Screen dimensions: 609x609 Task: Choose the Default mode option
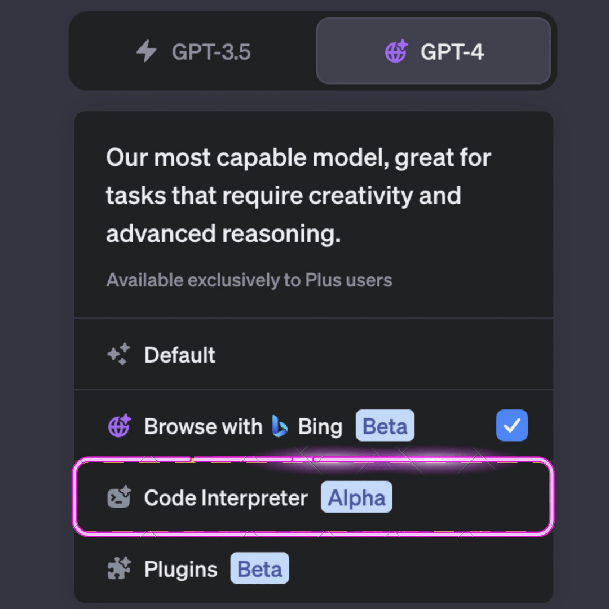click(x=180, y=355)
